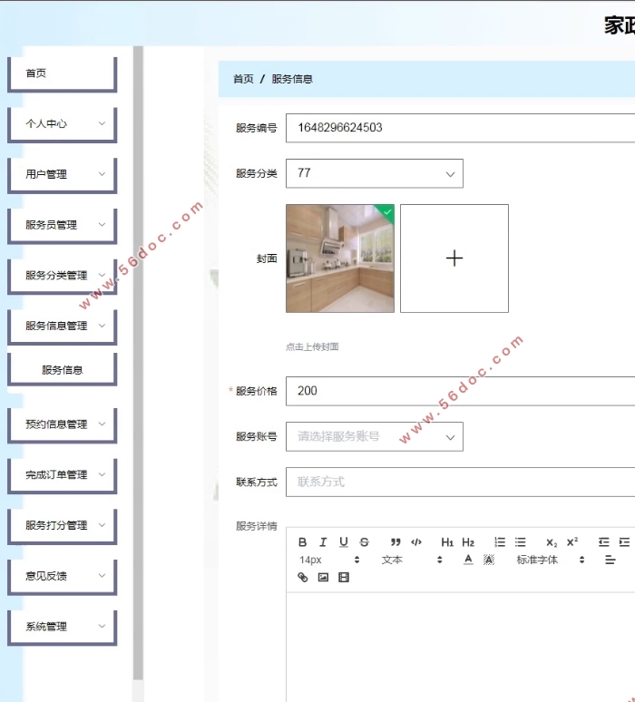Open the 标准字体 font family dropdown
Screen dimensions: 635x702
tap(551, 560)
